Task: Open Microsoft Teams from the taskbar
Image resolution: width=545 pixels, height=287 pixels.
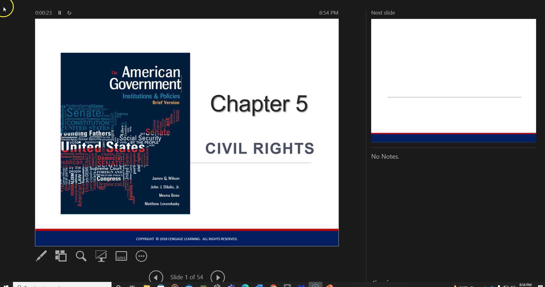Action: tap(231, 286)
